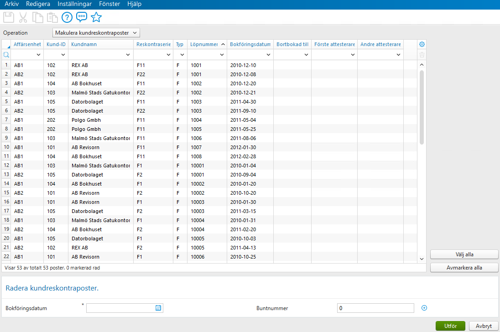Open the Fönster menu
Screen dimensions: 500x332
(x=109, y=4)
